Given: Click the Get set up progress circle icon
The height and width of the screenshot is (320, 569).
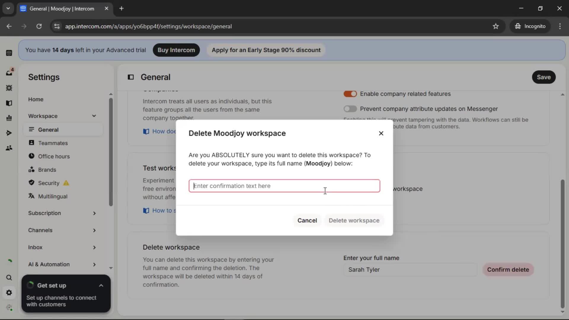Looking at the screenshot, I should click(30, 285).
